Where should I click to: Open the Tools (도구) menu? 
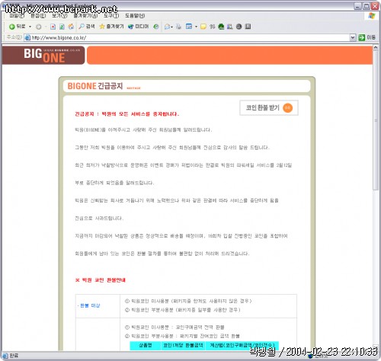111,16
